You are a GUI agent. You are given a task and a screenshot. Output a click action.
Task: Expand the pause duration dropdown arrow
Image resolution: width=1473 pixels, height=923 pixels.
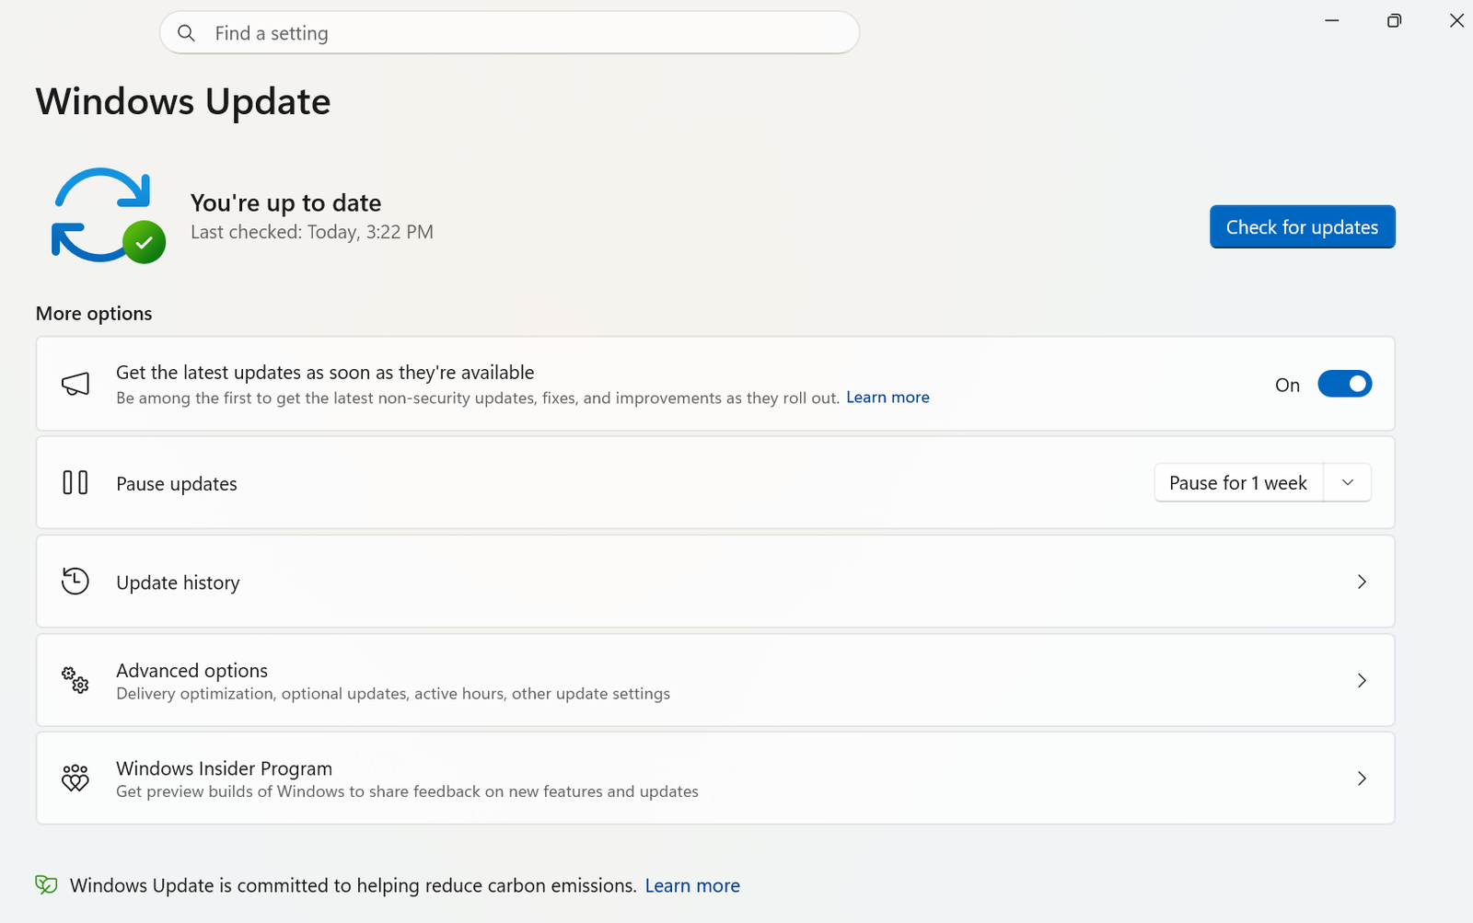click(x=1348, y=482)
